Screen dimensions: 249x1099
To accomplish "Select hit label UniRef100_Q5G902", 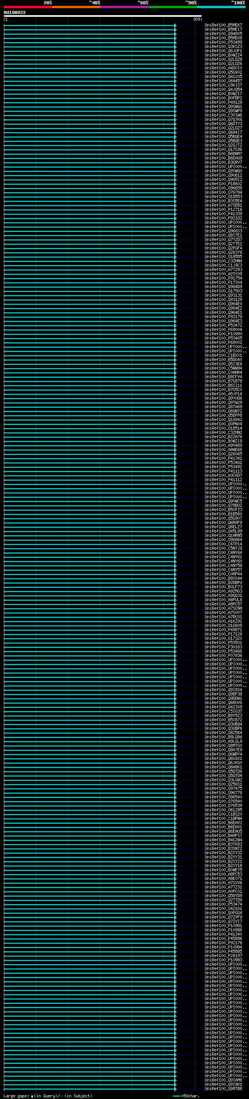I will point(223,72).
